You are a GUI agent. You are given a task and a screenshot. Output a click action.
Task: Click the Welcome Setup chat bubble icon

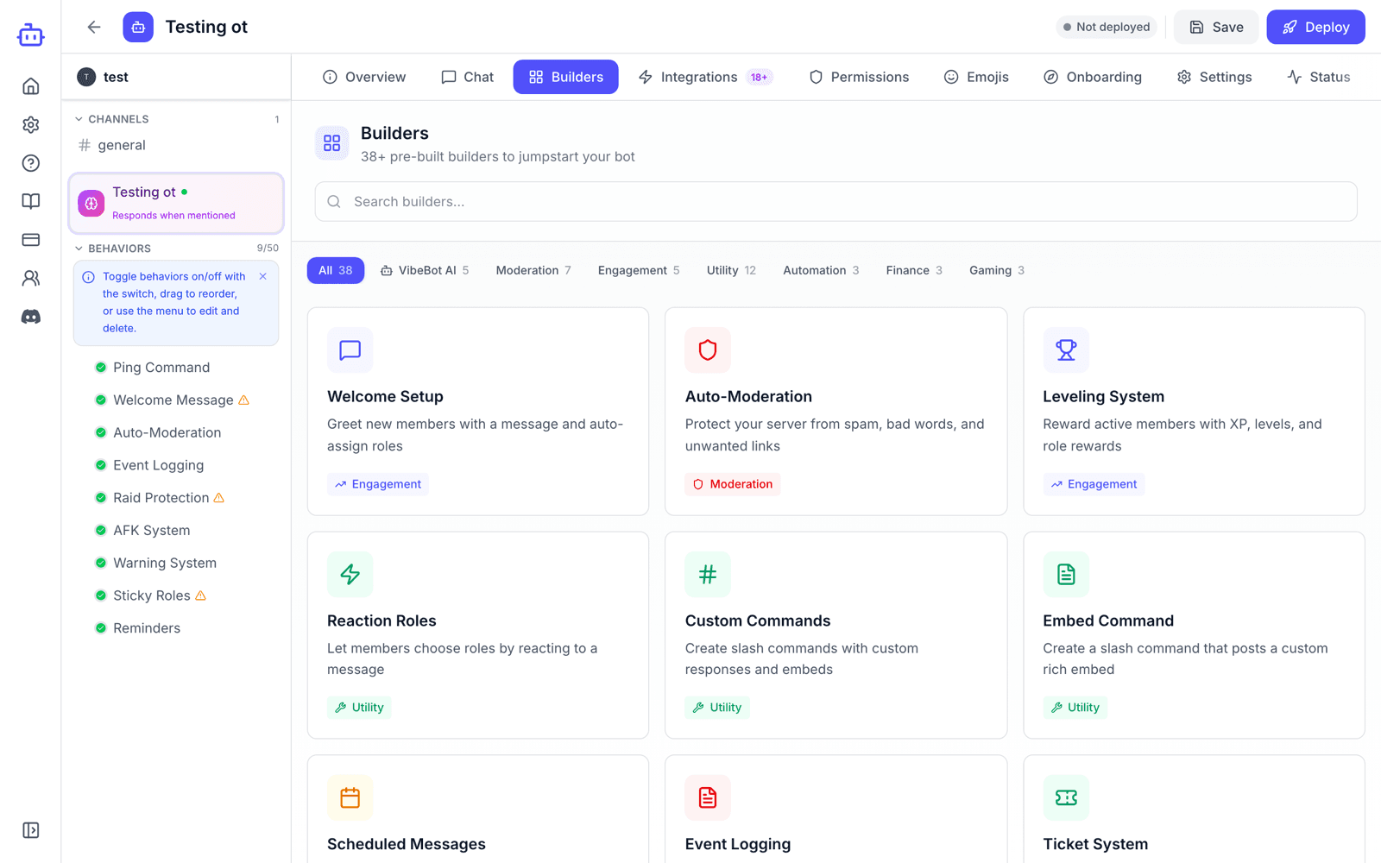350,350
